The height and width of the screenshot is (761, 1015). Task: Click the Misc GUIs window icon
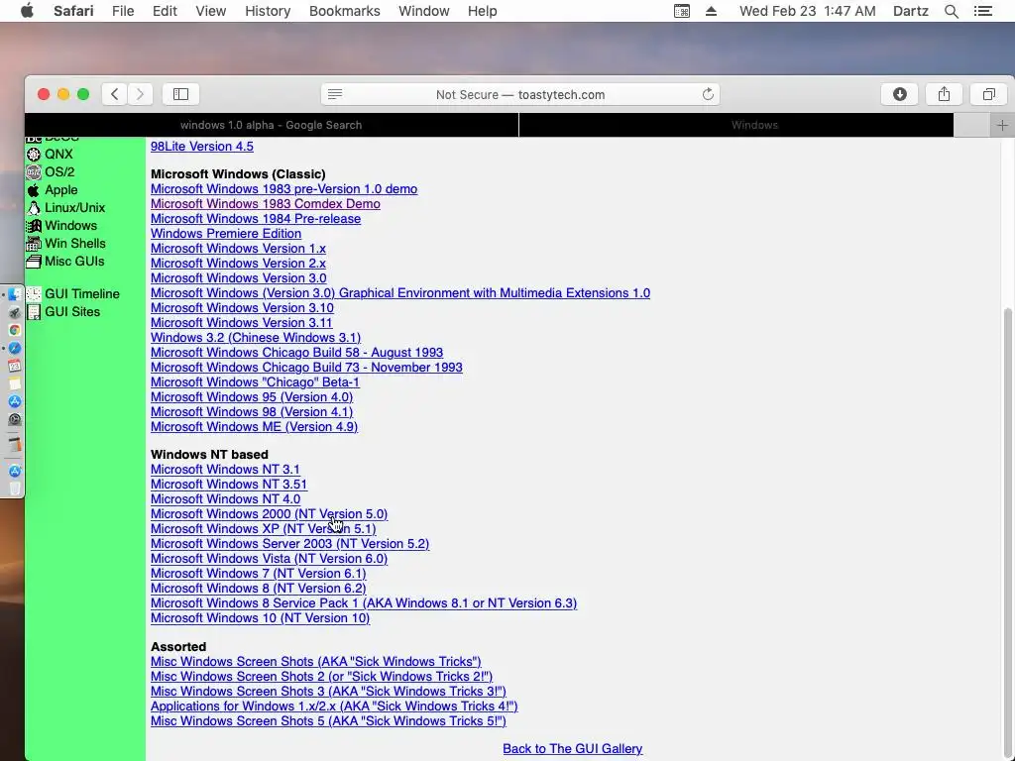click(33, 262)
